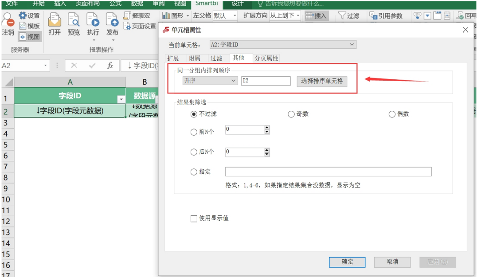Click the boxed down-arrow icon in ribbon

(427, 16)
